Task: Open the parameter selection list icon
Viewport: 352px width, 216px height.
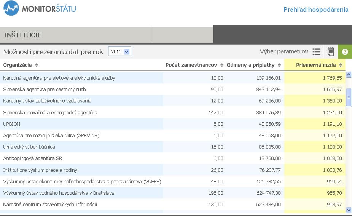Action: pos(316,52)
